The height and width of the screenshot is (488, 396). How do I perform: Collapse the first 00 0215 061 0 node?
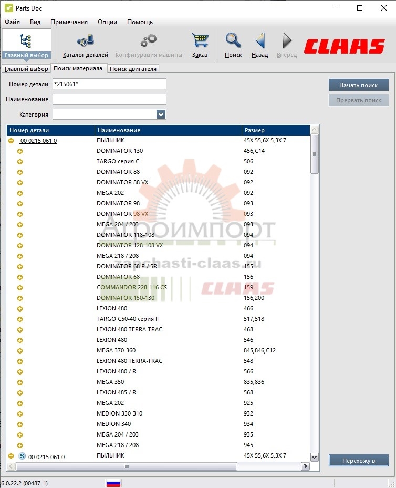tap(11, 141)
